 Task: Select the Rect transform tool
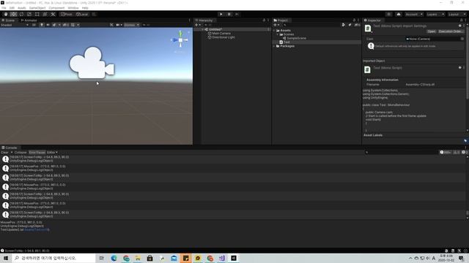pos(37,14)
